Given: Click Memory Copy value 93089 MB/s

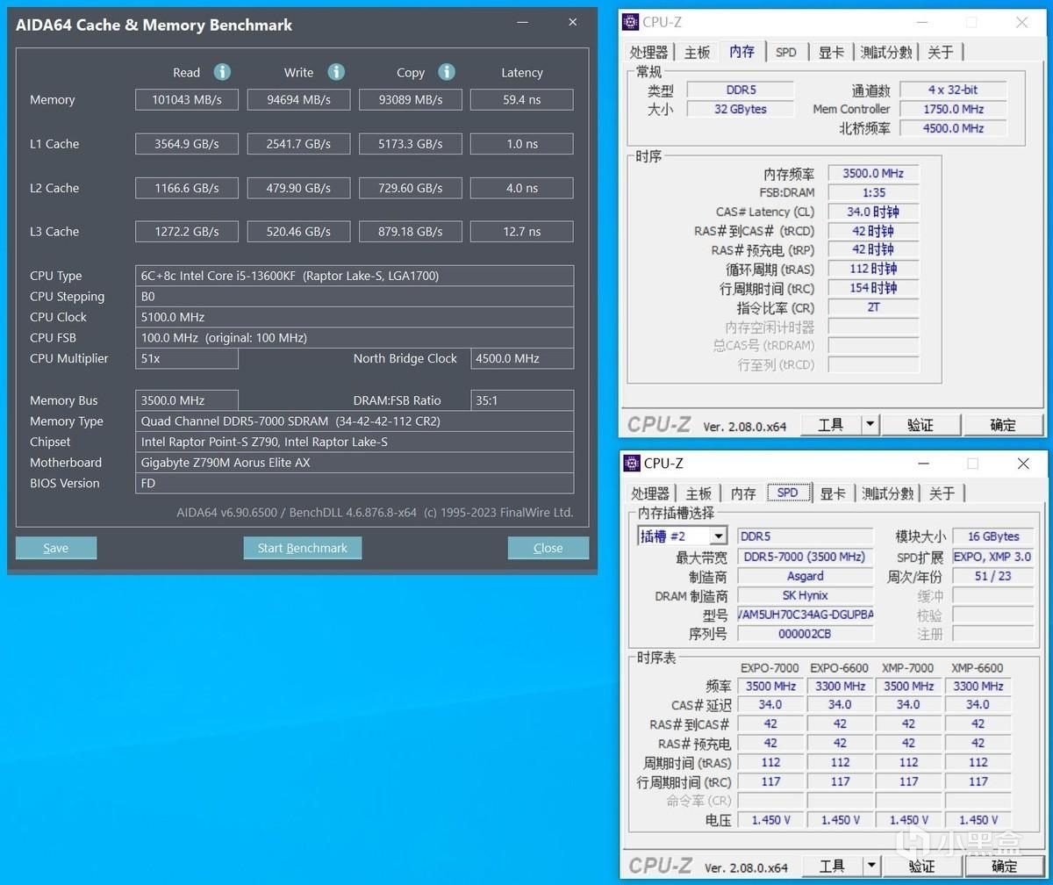Looking at the screenshot, I should click(410, 99).
